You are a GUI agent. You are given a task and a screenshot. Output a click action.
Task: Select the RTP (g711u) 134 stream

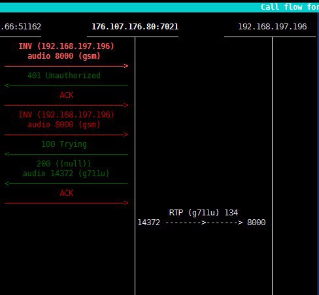203,213
